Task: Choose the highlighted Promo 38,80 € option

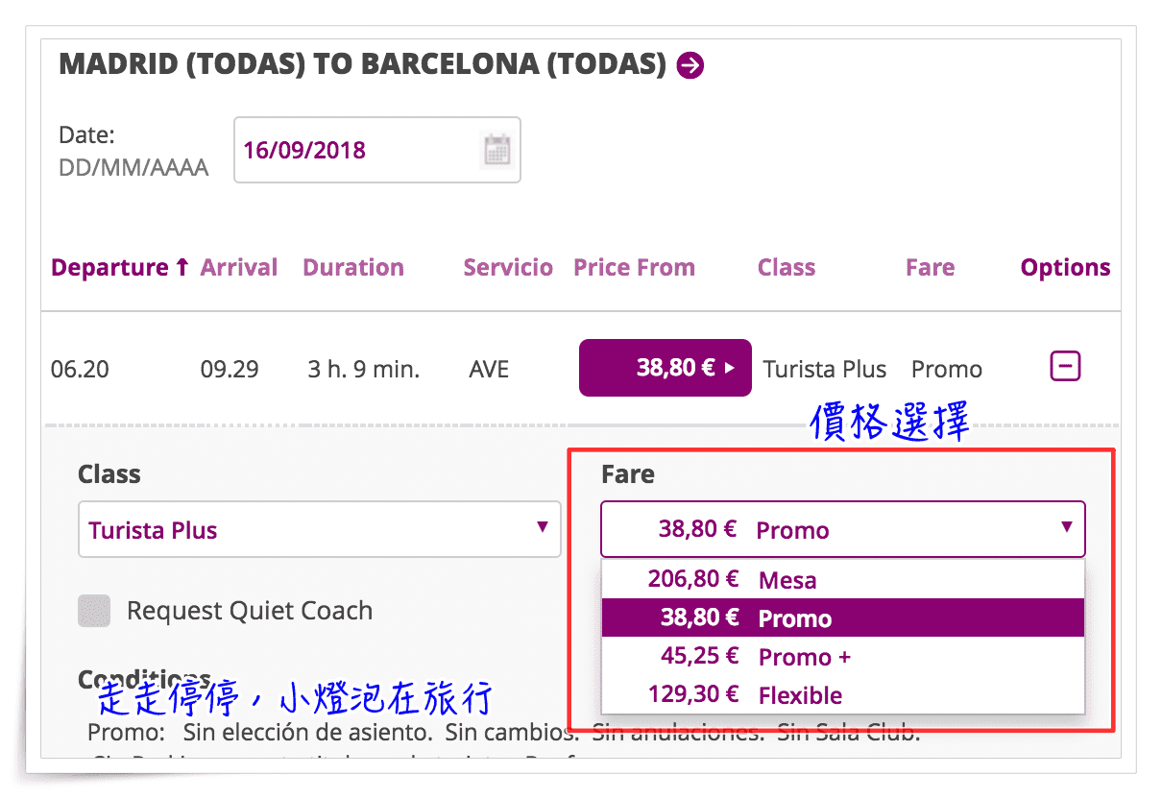Action: [x=843, y=618]
